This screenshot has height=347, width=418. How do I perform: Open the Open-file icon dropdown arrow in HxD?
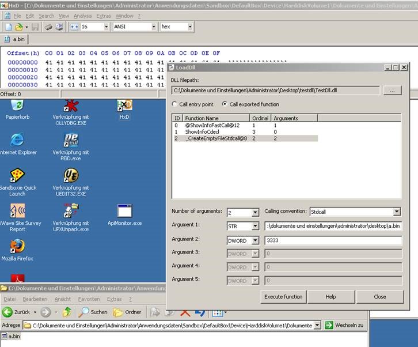(x=26, y=27)
